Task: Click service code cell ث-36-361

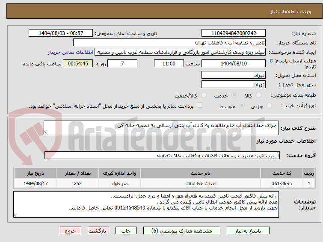Action: [x=282, y=183]
